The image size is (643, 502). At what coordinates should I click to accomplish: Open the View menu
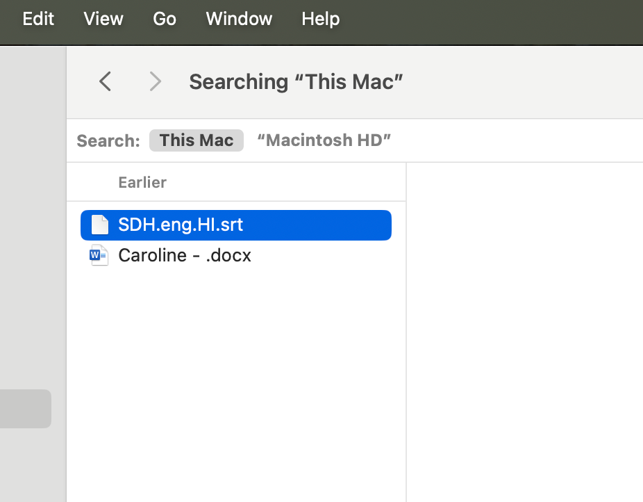coord(103,19)
